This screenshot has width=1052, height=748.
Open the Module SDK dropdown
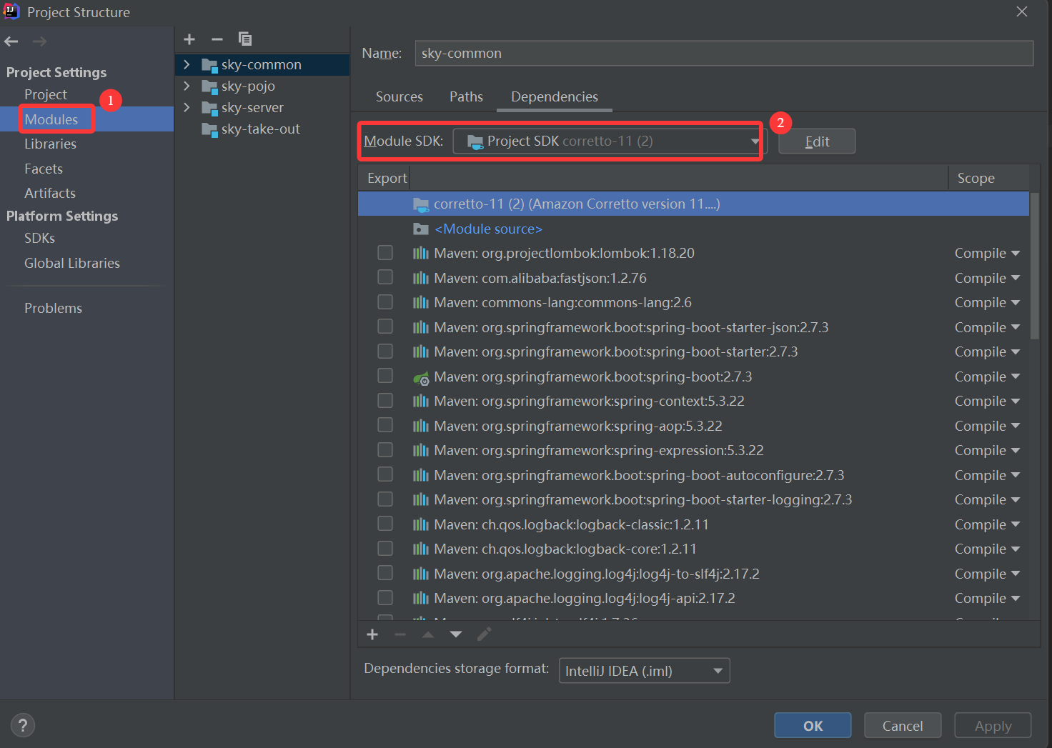point(610,141)
